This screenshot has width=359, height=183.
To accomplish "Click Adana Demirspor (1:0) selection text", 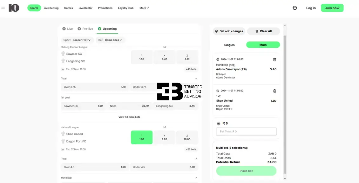I will (231, 69).
